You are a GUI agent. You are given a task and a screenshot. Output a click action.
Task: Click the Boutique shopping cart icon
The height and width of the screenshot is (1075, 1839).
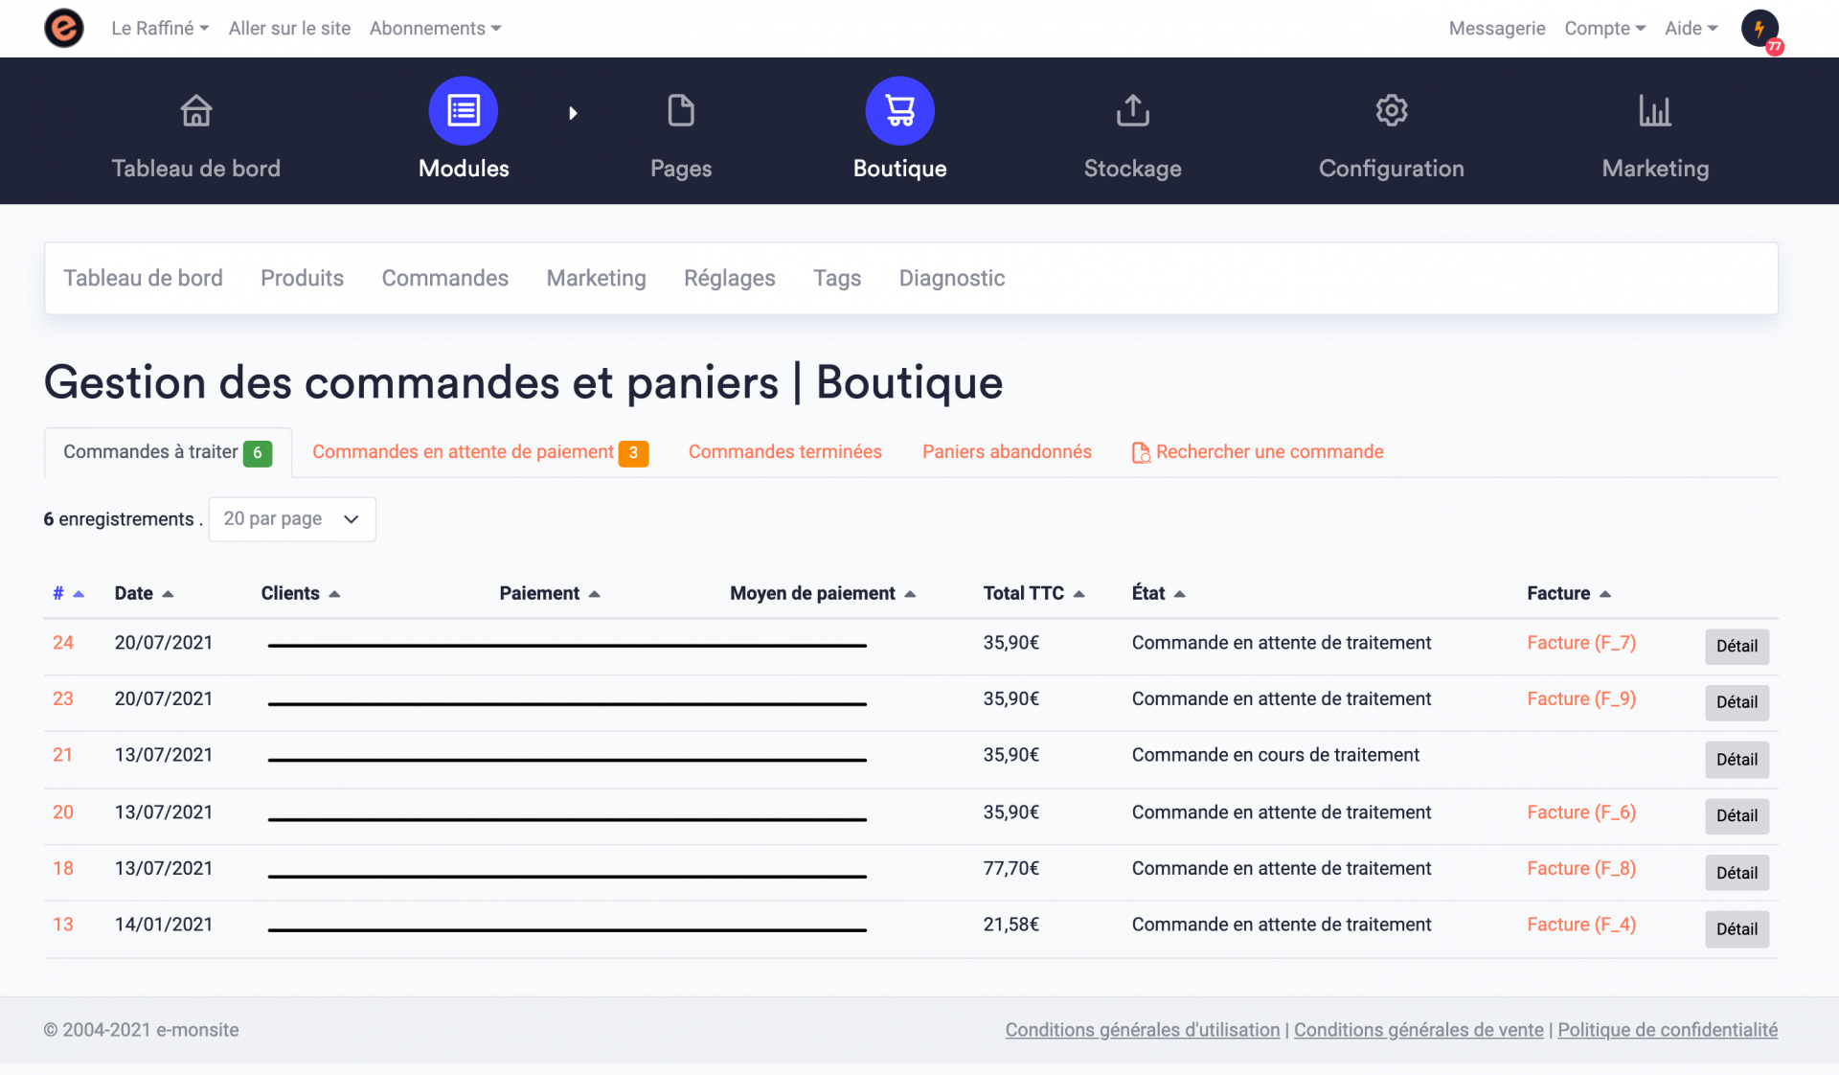[x=899, y=110]
